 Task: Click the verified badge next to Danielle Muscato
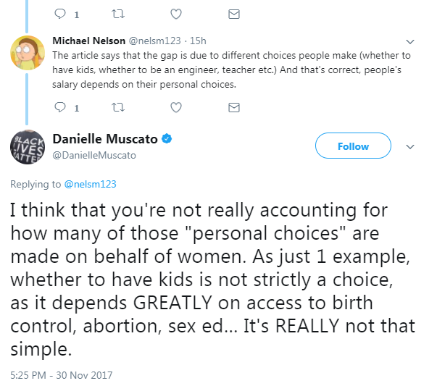click(x=167, y=138)
